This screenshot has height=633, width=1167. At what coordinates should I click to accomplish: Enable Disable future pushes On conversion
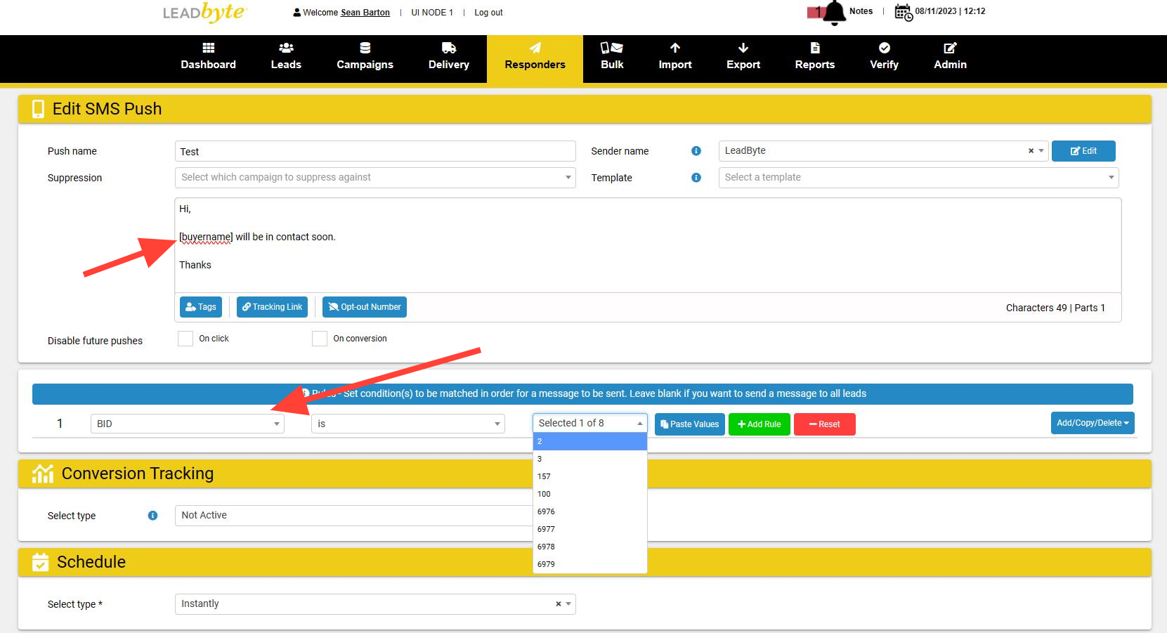320,339
